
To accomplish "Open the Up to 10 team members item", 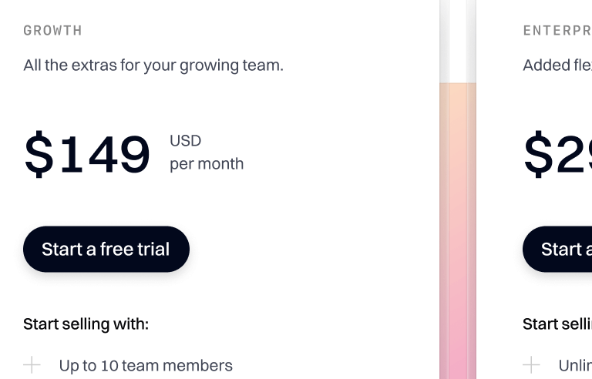I will (146, 365).
